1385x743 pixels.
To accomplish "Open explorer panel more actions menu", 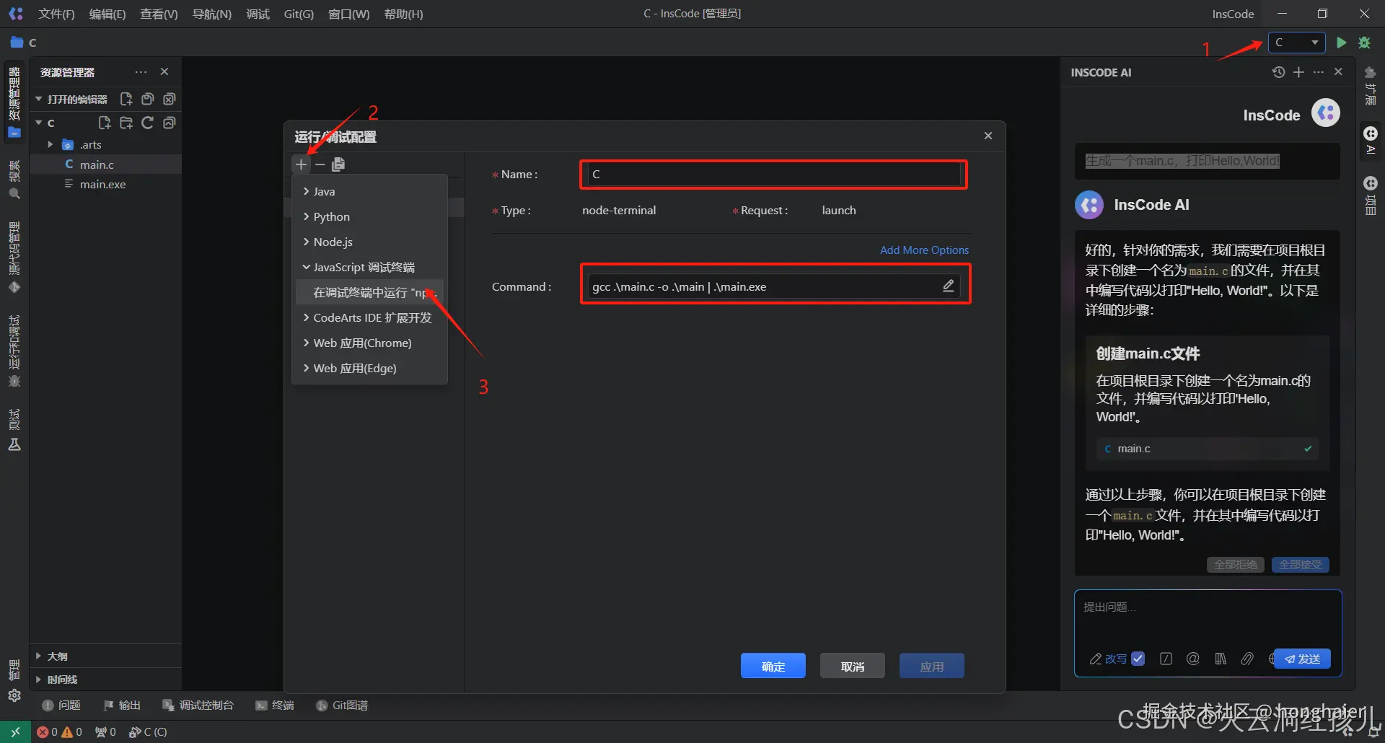I will click(x=141, y=72).
